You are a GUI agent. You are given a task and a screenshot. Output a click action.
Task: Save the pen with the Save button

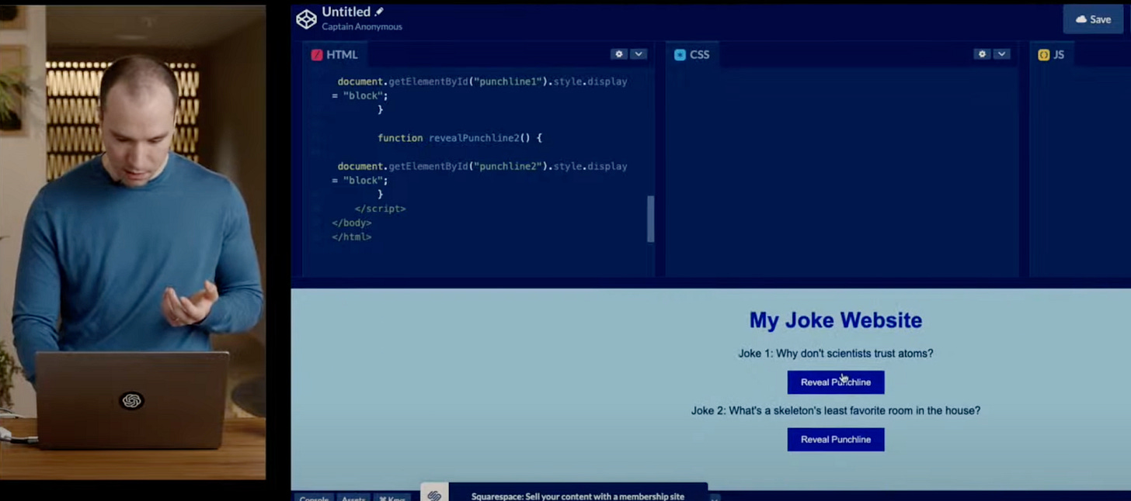pos(1093,19)
